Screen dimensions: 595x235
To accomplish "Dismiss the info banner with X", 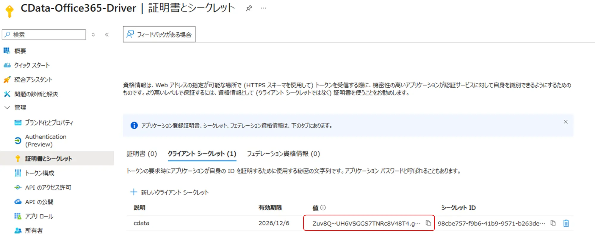I will 566,122.
